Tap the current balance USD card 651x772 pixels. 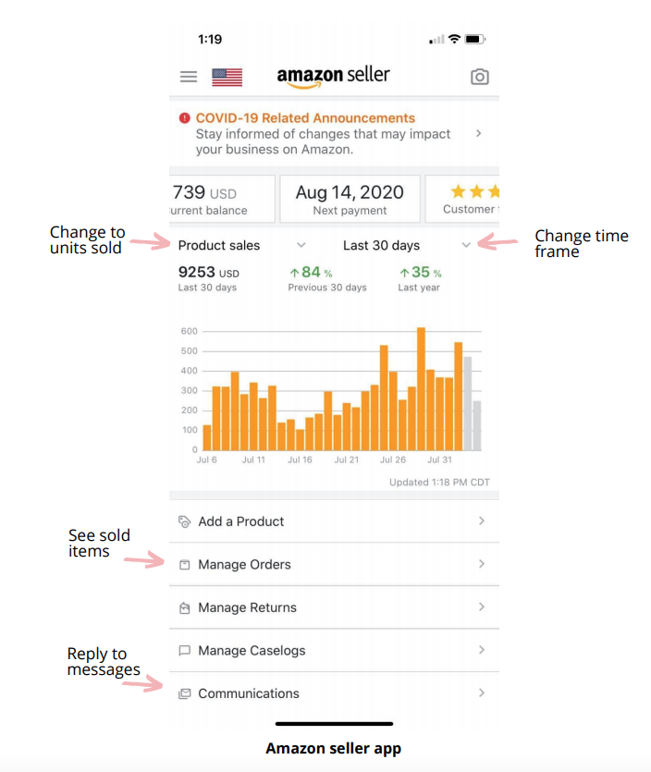coord(222,199)
